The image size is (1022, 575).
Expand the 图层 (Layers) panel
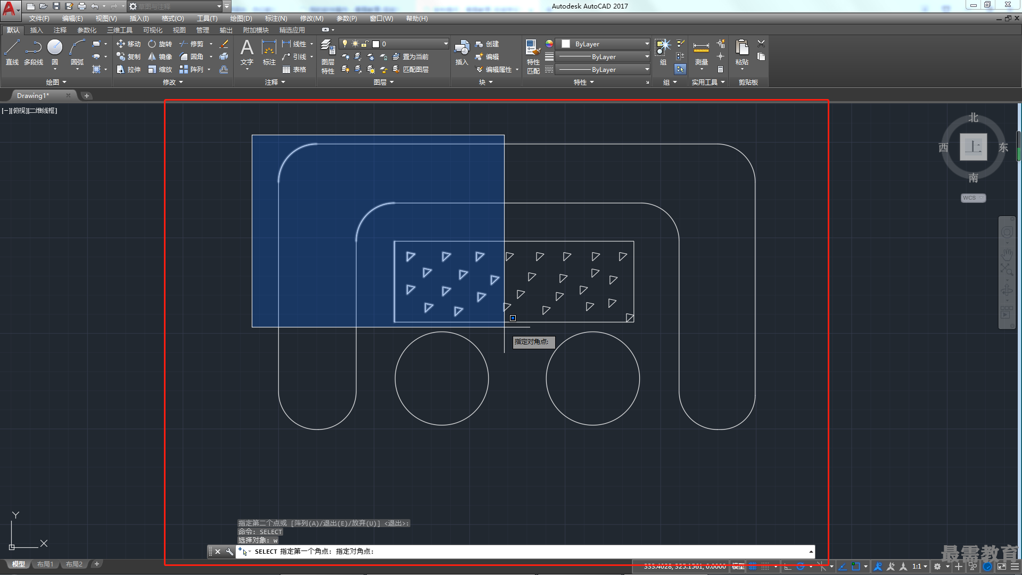pos(383,82)
